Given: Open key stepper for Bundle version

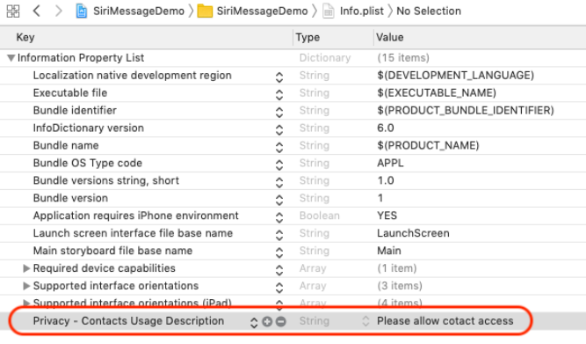Looking at the screenshot, I should pos(279,200).
